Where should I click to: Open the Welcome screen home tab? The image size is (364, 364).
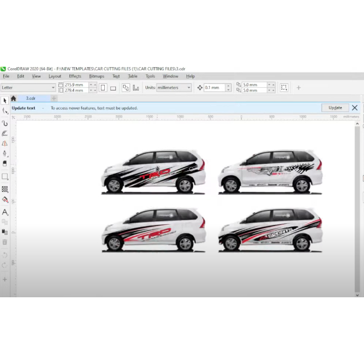pos(13,98)
